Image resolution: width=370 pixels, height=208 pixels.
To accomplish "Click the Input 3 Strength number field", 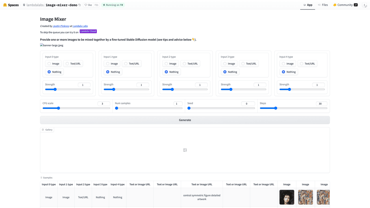I will (260, 85).
